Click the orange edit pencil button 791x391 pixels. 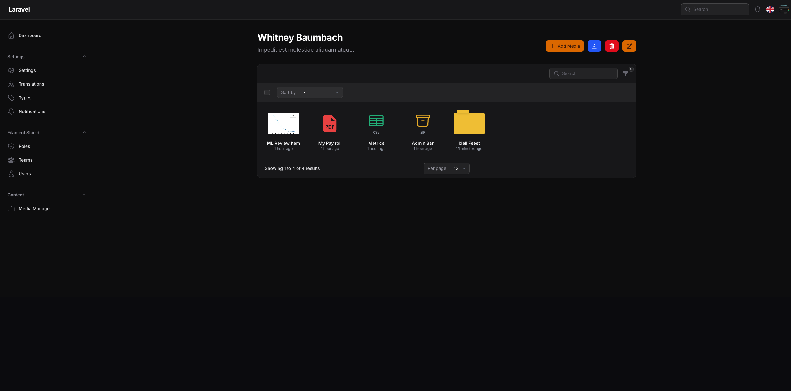[x=629, y=46]
